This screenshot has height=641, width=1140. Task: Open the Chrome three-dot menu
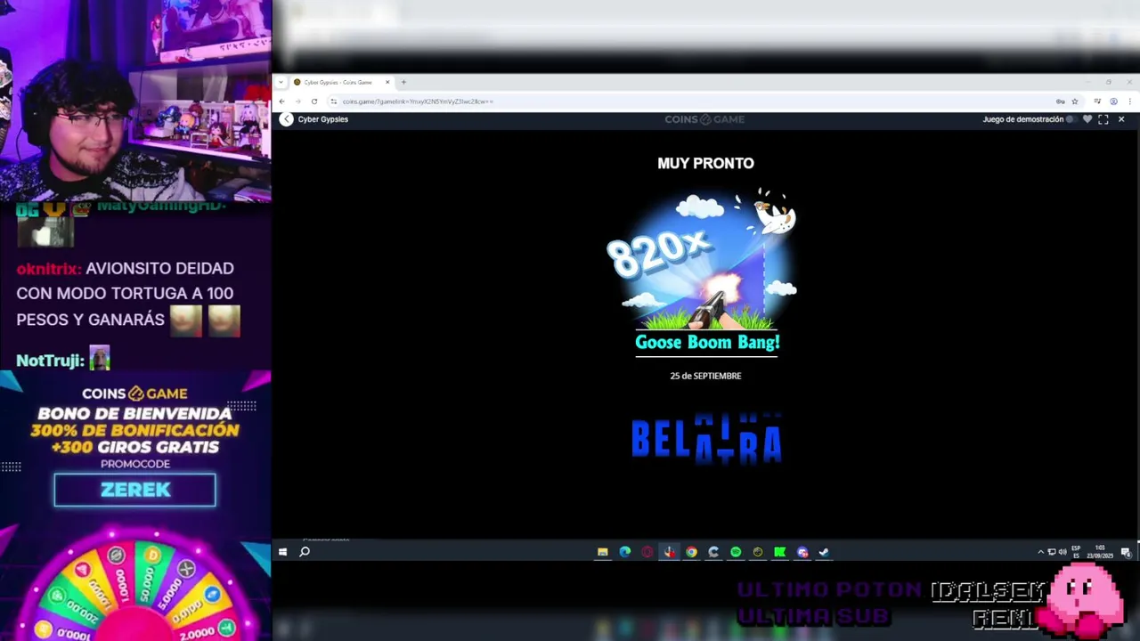pyautogui.click(x=1129, y=101)
